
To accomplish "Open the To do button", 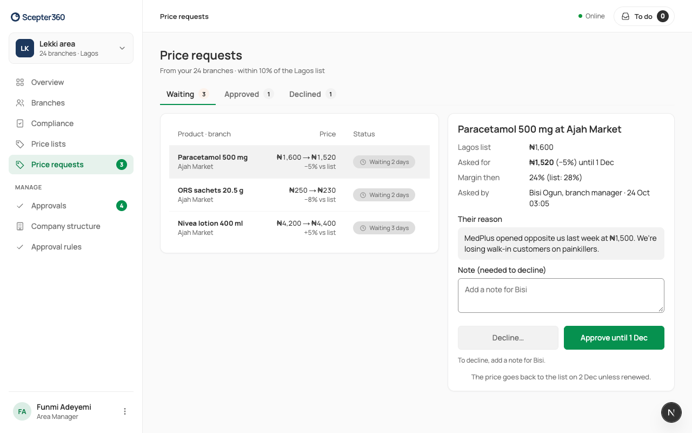I will tap(644, 16).
